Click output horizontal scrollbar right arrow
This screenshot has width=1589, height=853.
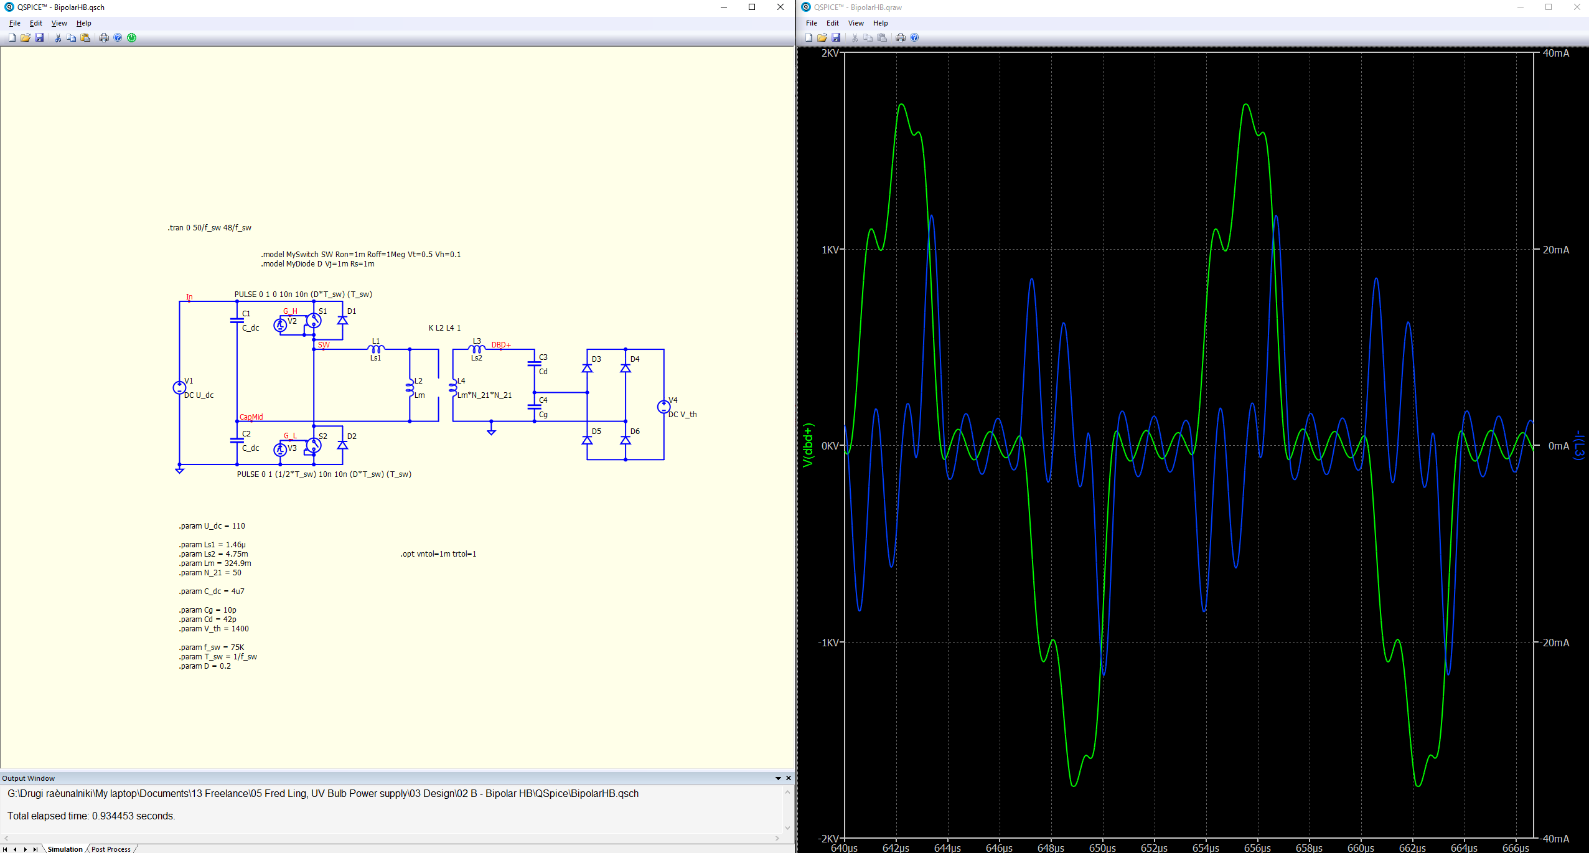(777, 838)
